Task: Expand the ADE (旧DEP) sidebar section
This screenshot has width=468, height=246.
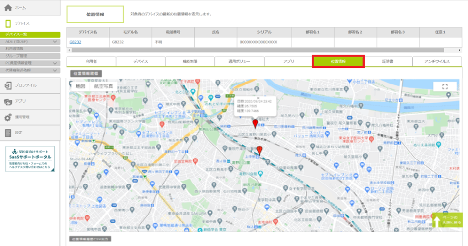Action: [55, 42]
